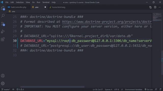Click Spaces: 4 indentation status item
Image resolution: width=163 pixels, height=91 pixels.
108,89
